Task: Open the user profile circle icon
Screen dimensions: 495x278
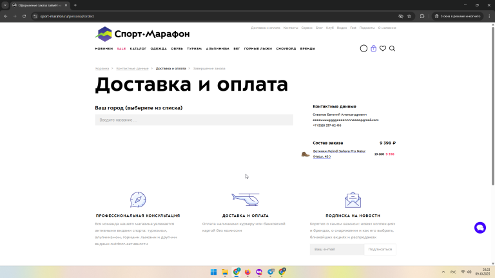Action: coord(364,48)
